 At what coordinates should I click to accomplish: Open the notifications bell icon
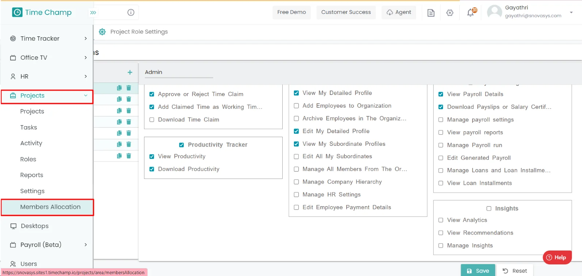pyautogui.click(x=471, y=13)
